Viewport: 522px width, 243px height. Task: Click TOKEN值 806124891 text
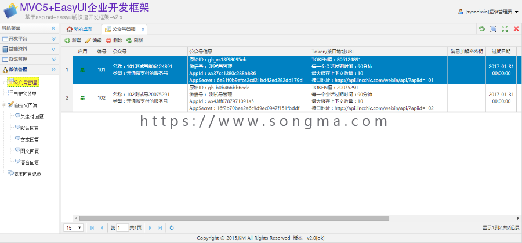[x=336, y=59]
